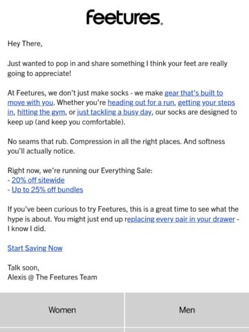
Task: Open the Men category button
Action: coord(187,310)
